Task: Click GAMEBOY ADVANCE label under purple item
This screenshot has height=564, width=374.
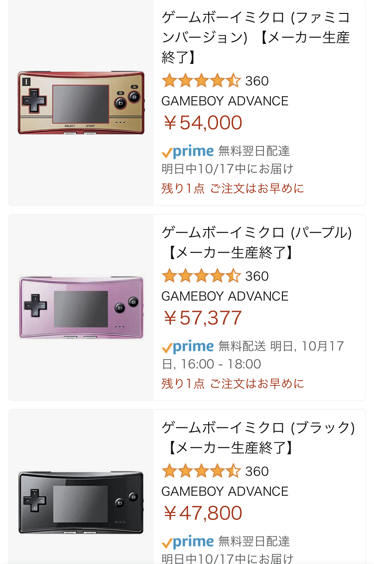Action: point(225,296)
